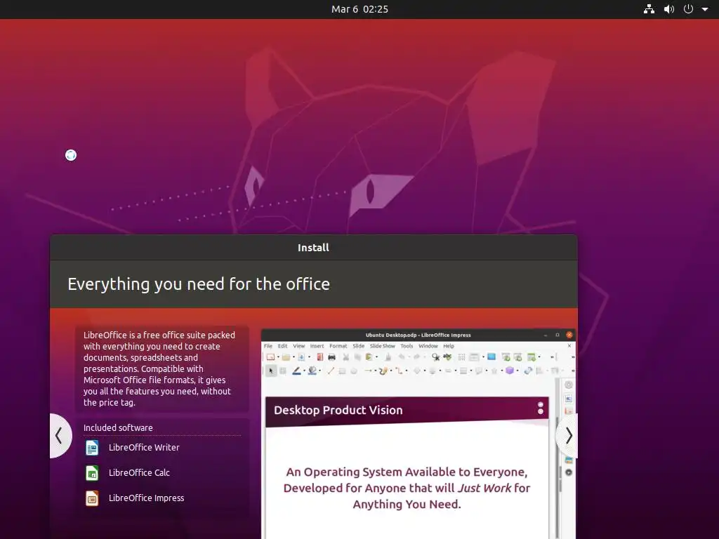Image resolution: width=719 pixels, height=539 pixels.
Task: Click heading Everything you need for the office
Action: pyautogui.click(x=199, y=284)
